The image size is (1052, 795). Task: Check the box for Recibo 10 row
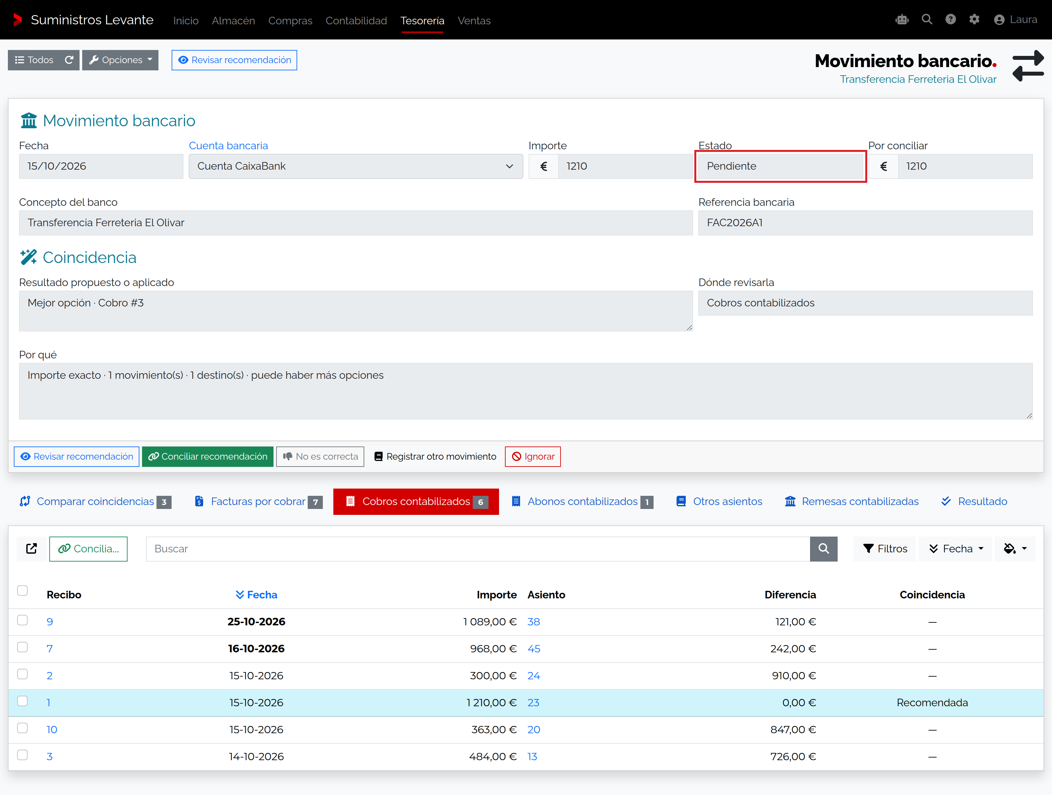coord(22,728)
